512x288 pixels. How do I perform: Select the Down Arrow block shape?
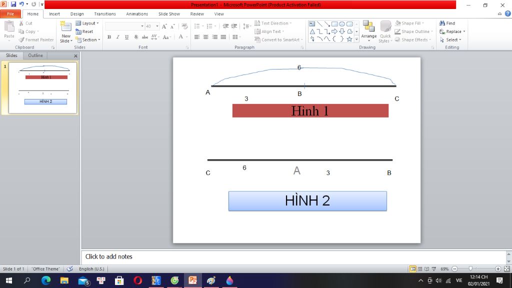[342, 31]
